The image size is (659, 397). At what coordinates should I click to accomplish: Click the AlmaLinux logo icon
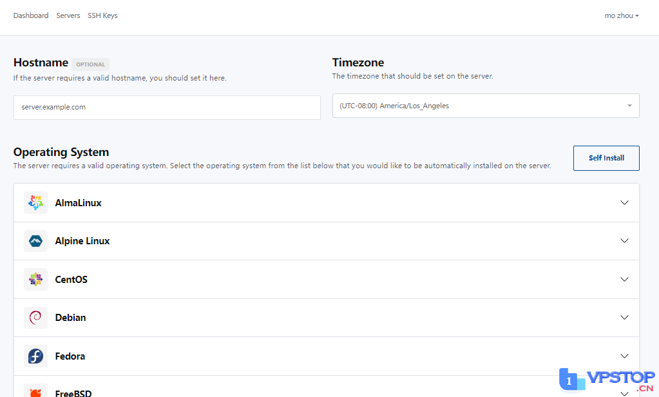pyautogui.click(x=35, y=203)
